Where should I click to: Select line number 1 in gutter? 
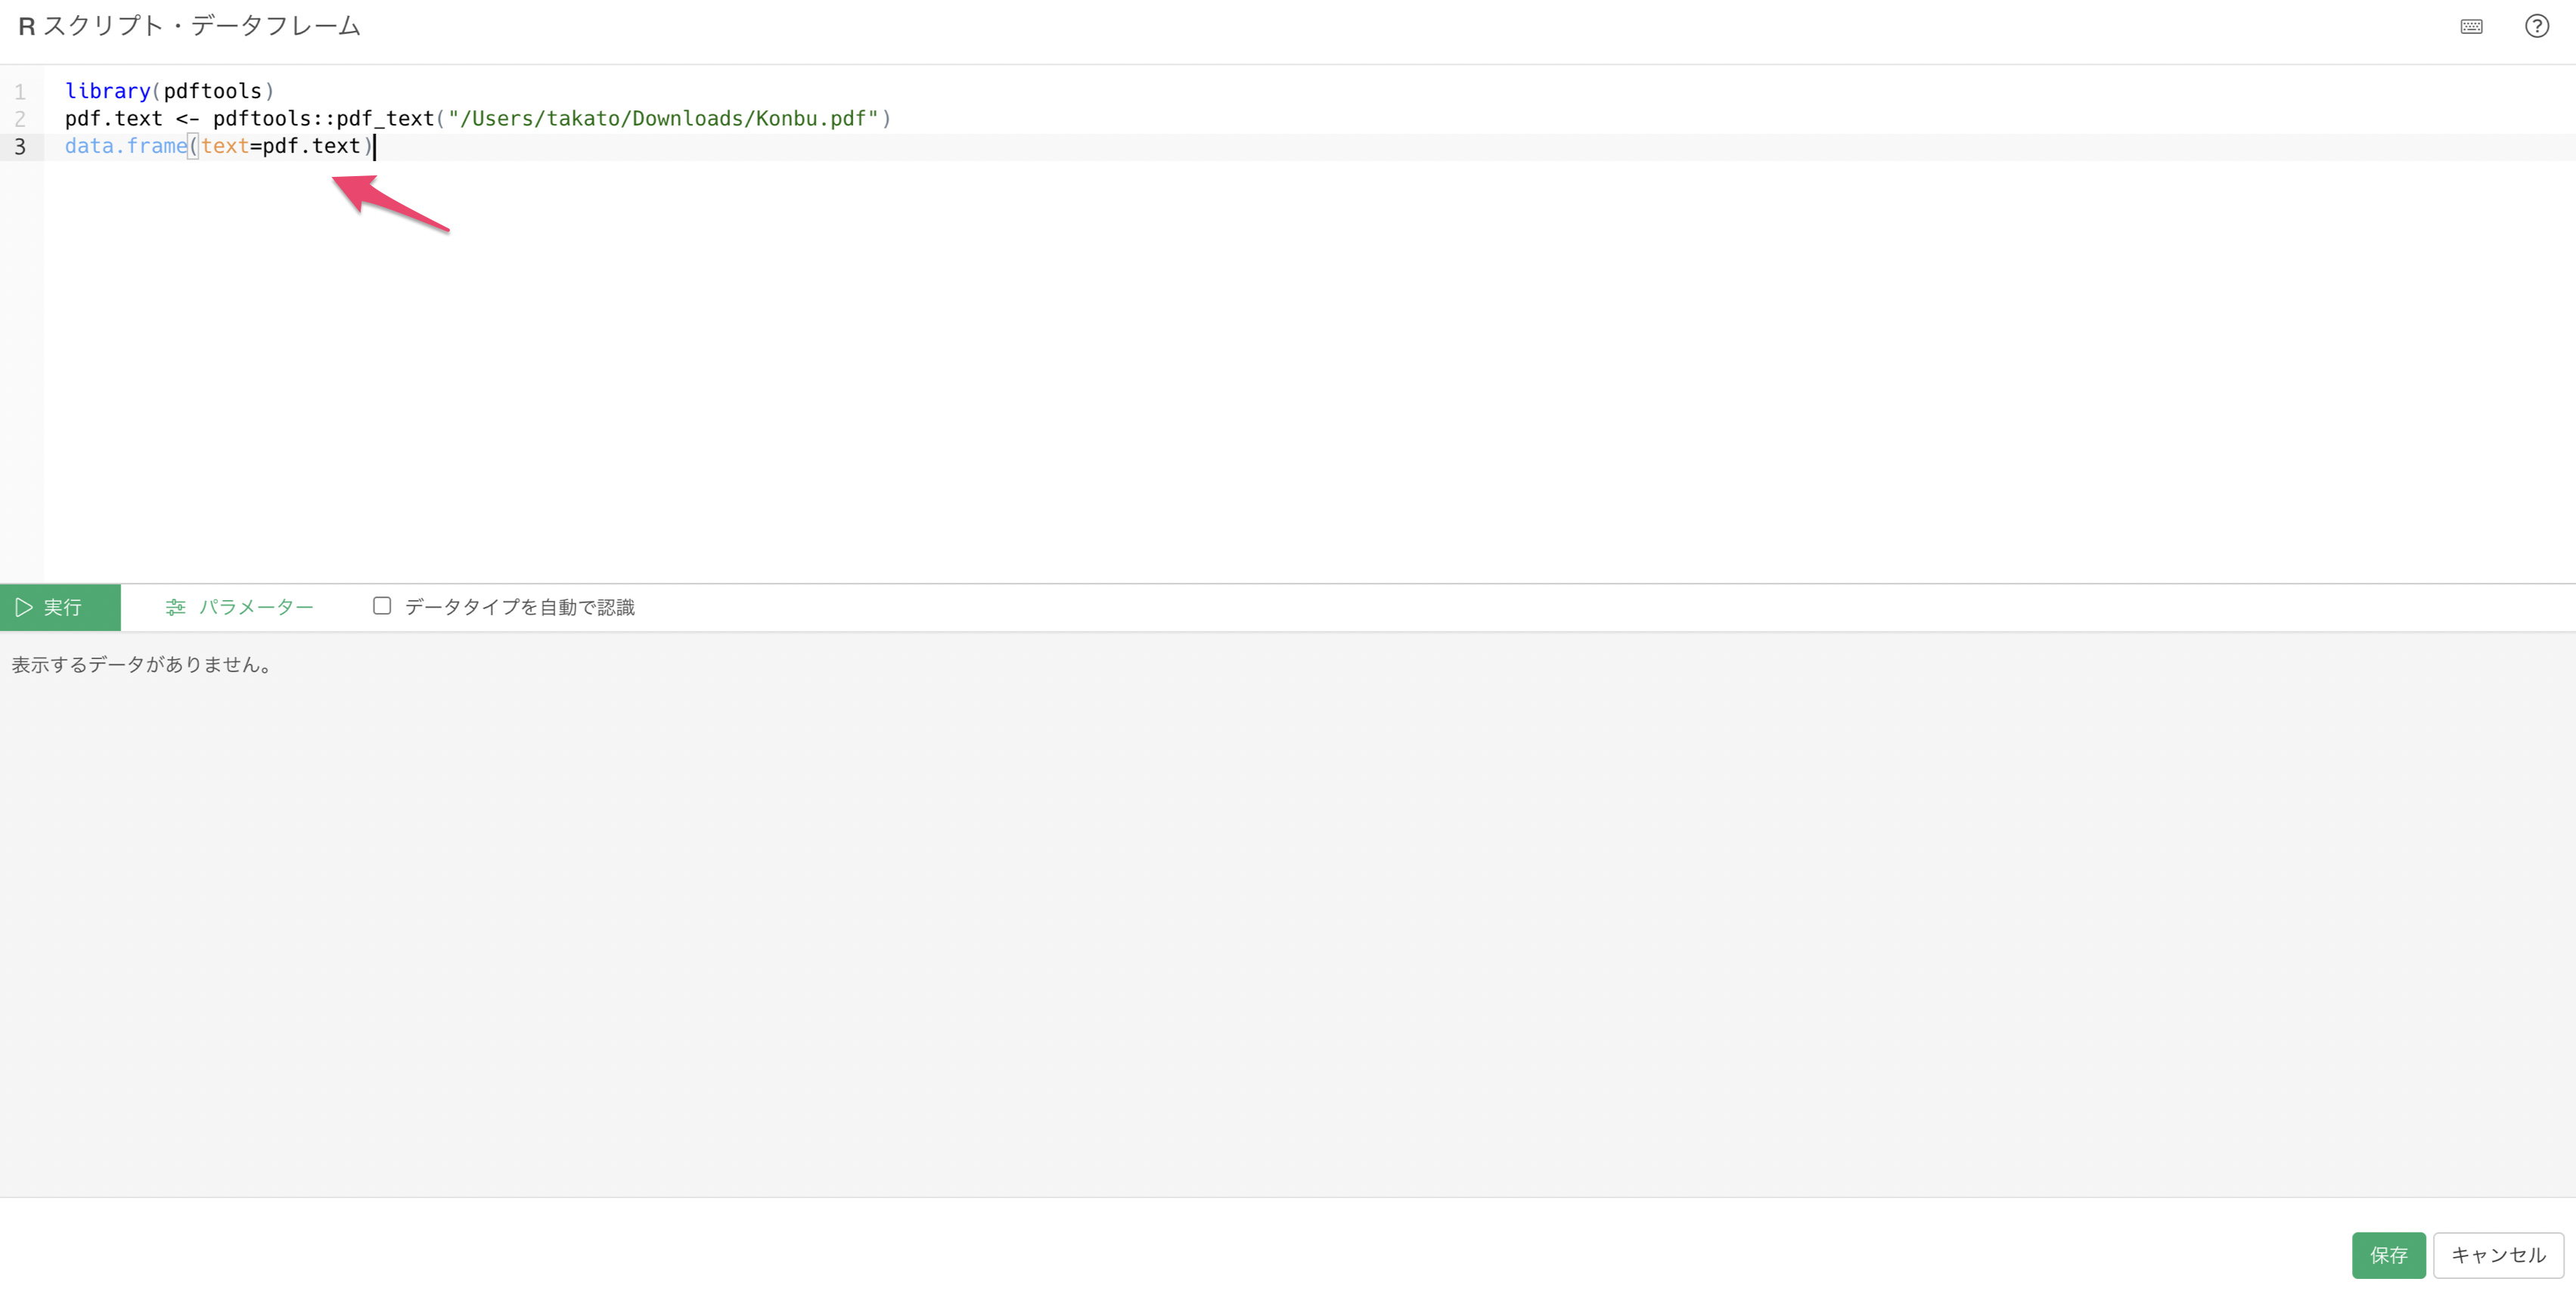coord(20,92)
